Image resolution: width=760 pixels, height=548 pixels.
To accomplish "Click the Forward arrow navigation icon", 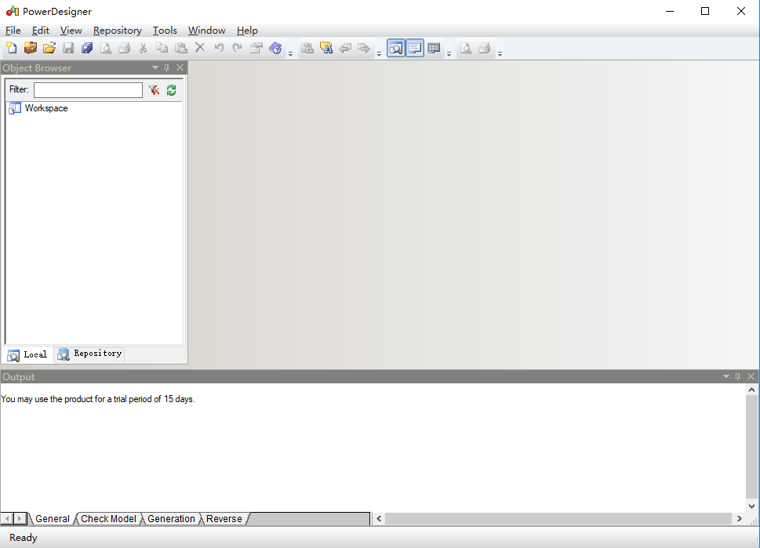I will (x=363, y=48).
